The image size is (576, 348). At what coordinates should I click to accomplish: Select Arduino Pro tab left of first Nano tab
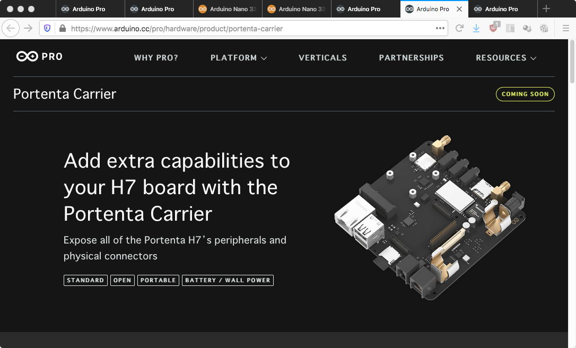[x=159, y=9]
